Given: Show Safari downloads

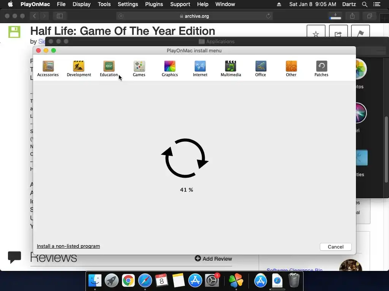Looking at the screenshot, I should point(335,16).
